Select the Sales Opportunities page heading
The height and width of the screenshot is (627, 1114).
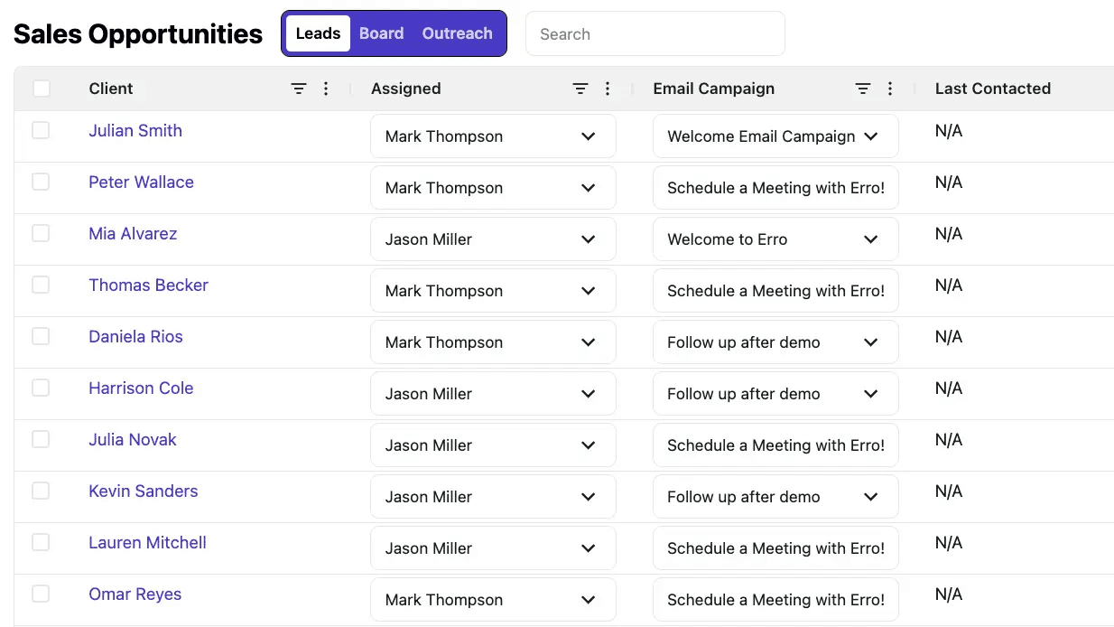pos(138,33)
